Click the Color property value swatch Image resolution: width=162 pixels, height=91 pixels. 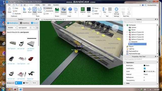tap(145, 71)
